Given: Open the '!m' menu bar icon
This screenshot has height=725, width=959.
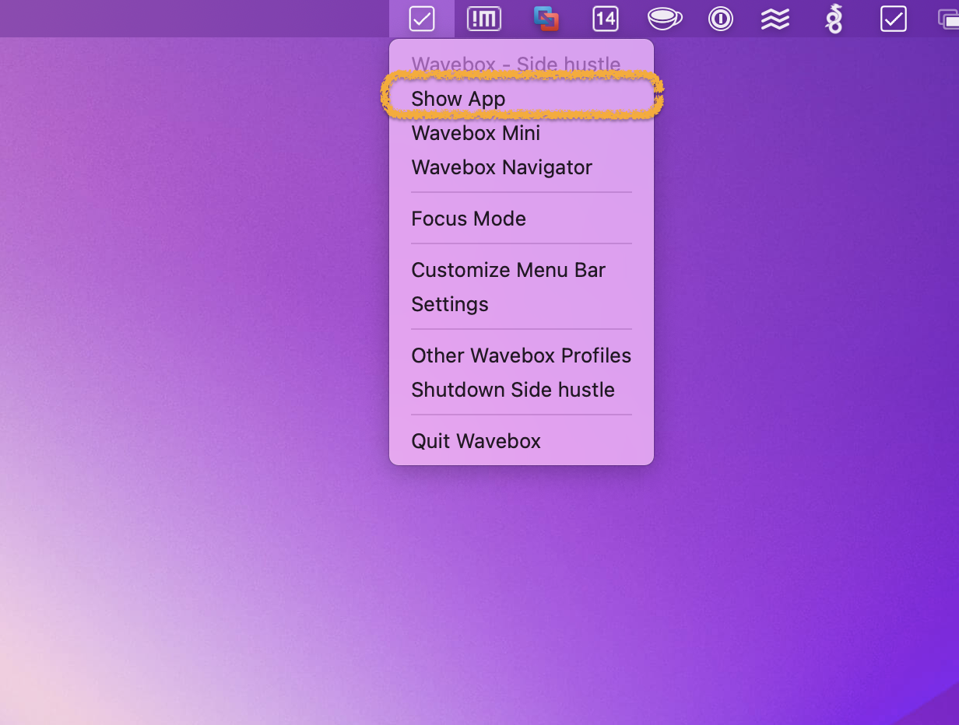Looking at the screenshot, I should point(484,19).
